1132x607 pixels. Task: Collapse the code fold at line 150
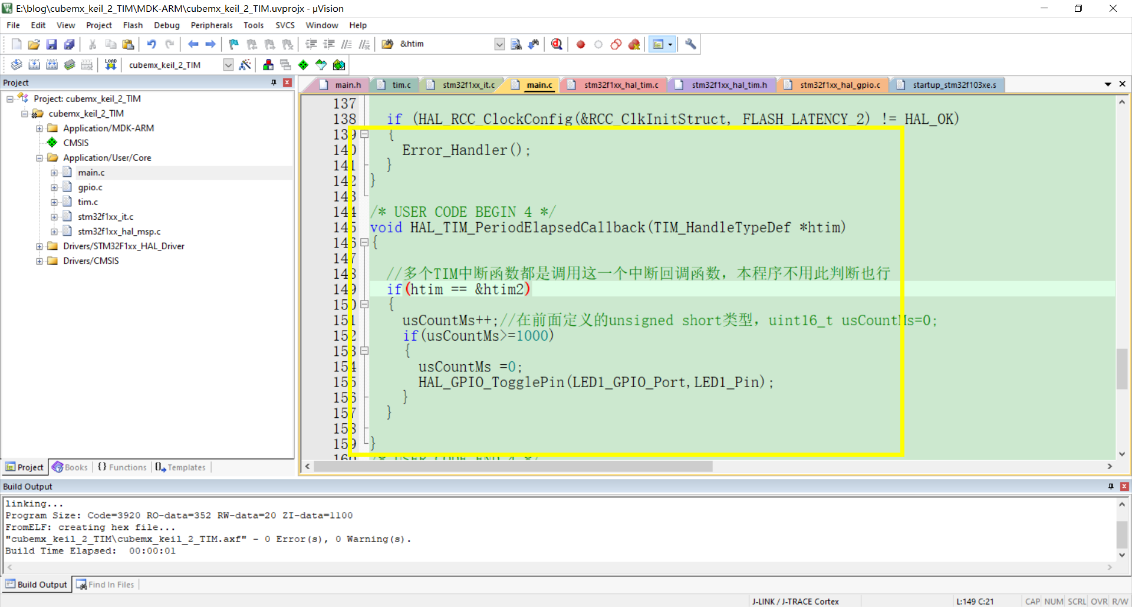364,305
